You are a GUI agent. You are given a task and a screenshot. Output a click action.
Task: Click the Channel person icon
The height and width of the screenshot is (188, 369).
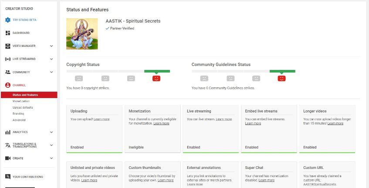(8, 86)
